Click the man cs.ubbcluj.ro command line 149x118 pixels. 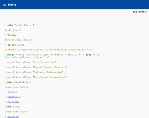pyautogui.click(x=18, y=82)
